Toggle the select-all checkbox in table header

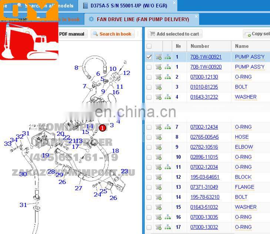(x=149, y=46)
